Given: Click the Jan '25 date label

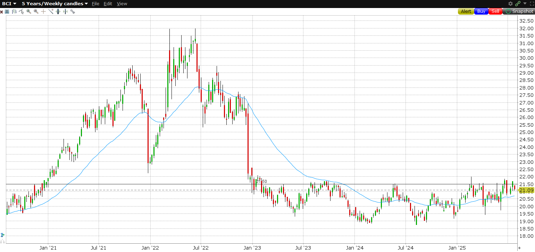Looking at the screenshot, I should coord(457,248).
